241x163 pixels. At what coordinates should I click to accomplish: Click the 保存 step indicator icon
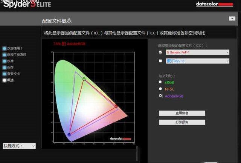4,68
